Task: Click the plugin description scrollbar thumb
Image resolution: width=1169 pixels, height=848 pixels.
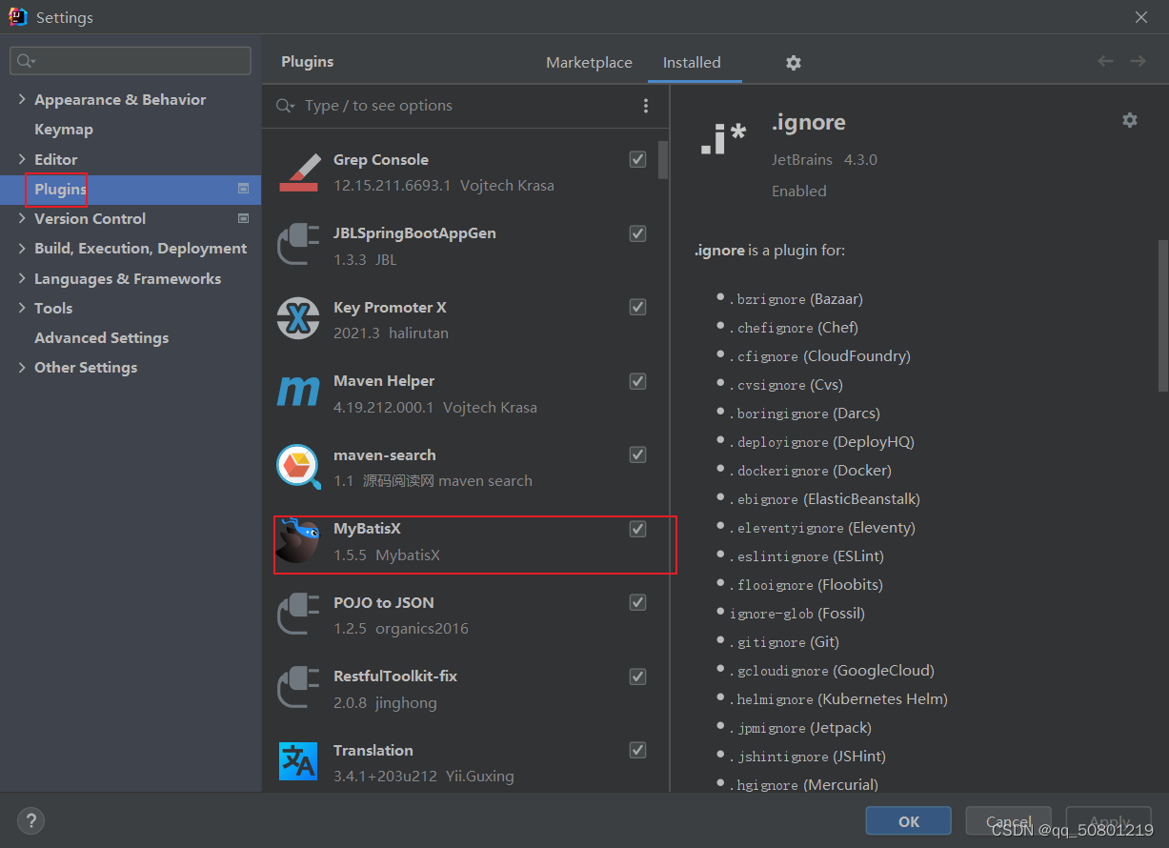Action: [x=1162, y=315]
